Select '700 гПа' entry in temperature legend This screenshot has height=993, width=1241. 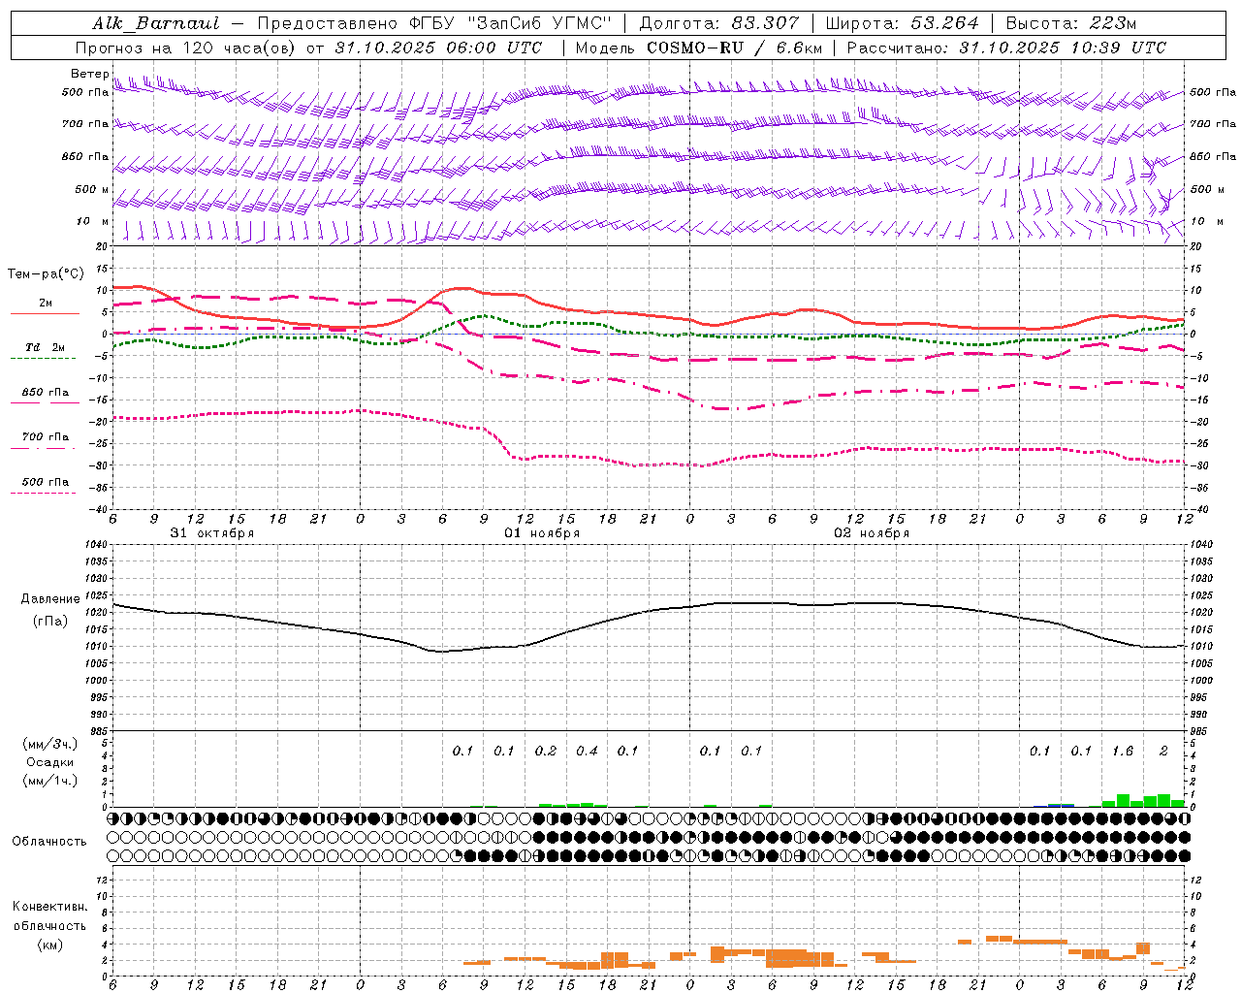coord(46,437)
